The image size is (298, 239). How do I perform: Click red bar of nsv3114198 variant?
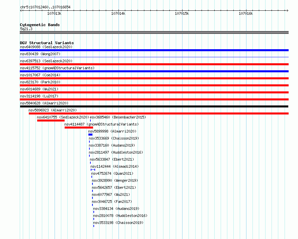click(154, 99)
